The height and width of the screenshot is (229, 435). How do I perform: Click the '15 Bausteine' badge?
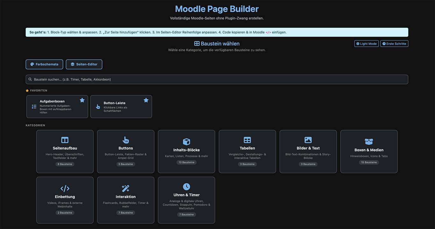point(369,162)
